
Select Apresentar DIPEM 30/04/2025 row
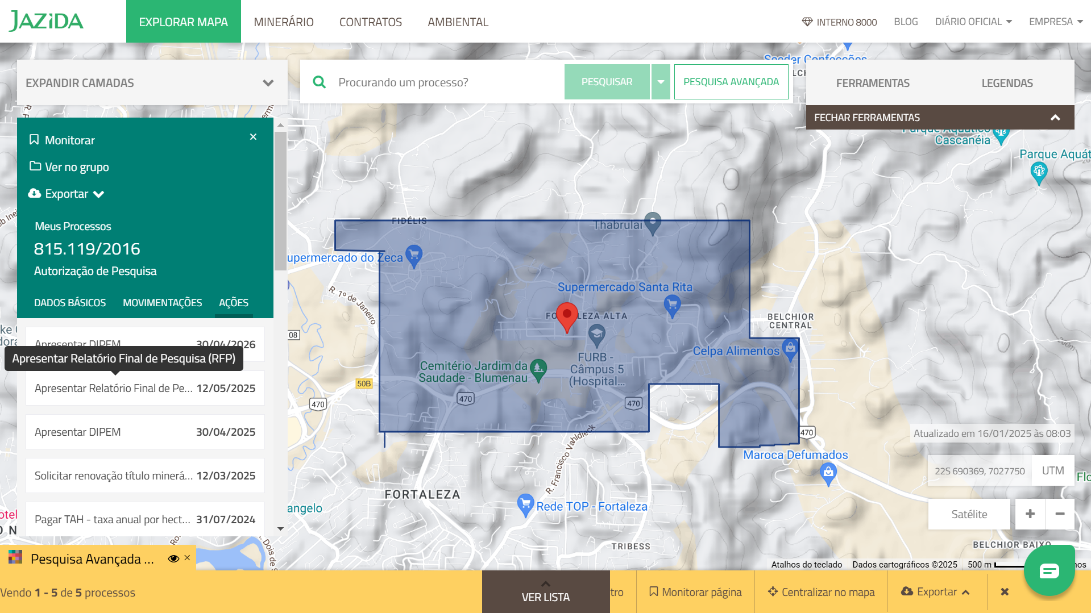[145, 432]
